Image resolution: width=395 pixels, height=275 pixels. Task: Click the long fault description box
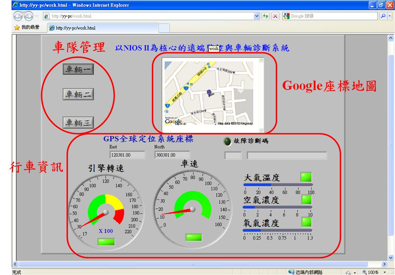pos(287,156)
